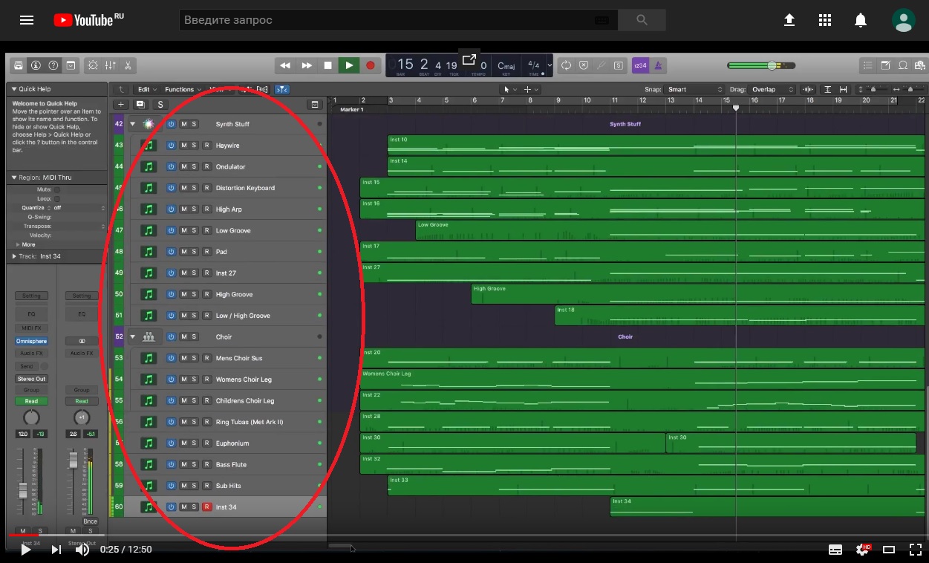Toggle the Solo mode S button in control bar

[x=618, y=65]
